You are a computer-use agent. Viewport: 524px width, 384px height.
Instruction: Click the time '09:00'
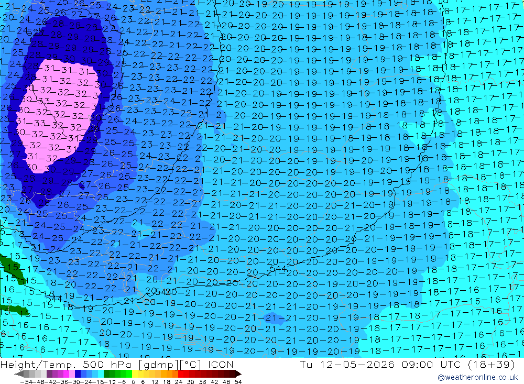[x=418, y=364]
